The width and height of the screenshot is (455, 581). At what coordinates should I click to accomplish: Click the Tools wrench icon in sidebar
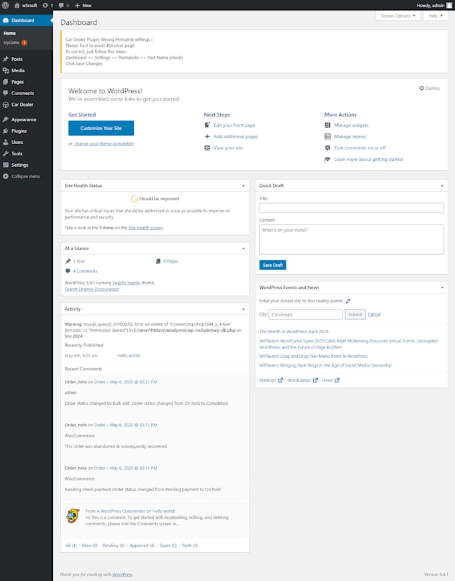(x=5, y=153)
